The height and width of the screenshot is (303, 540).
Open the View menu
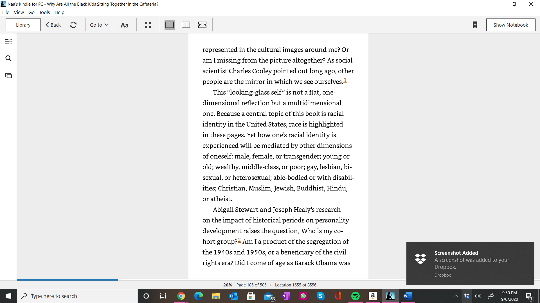point(19,12)
